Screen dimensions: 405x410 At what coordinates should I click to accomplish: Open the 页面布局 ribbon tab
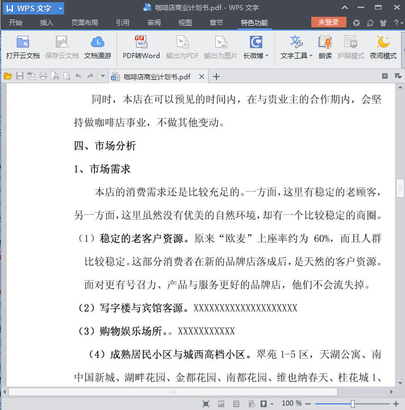point(85,23)
